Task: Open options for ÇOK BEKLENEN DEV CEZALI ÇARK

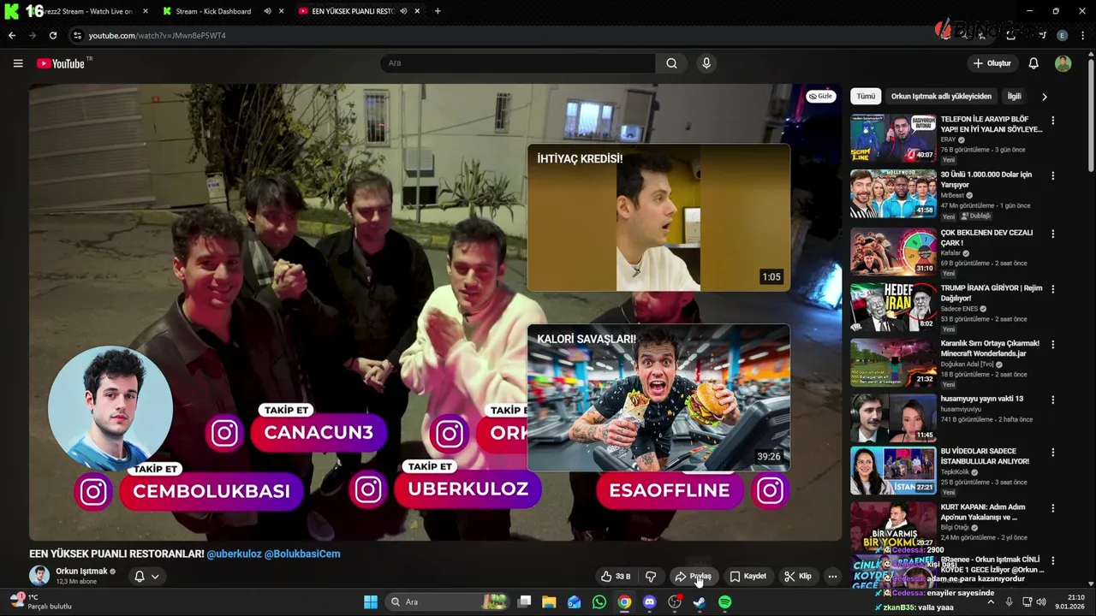Action: point(1052,234)
